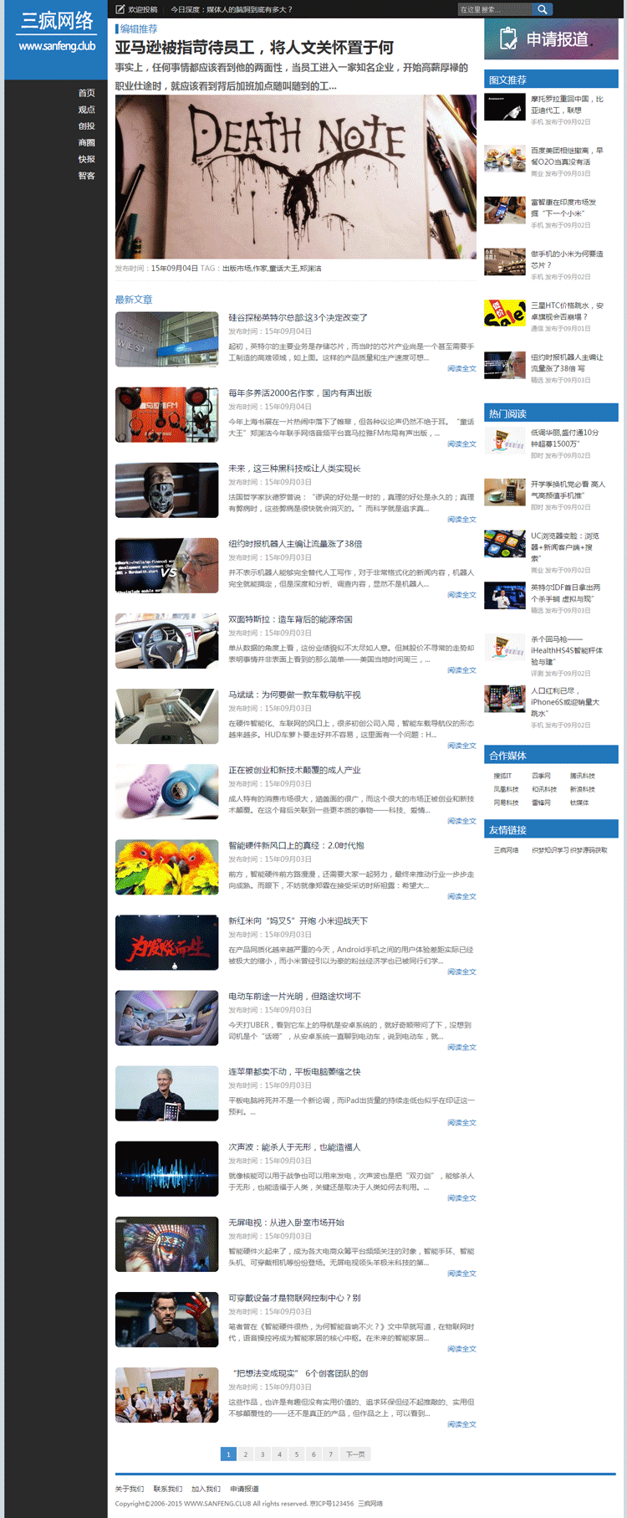This screenshot has width=627, height=1518.
Task: Select current page 1 in pagination
Action: click(228, 1454)
